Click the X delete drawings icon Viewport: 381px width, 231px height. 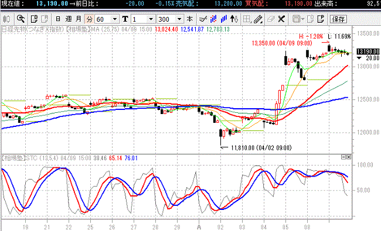click(281, 19)
